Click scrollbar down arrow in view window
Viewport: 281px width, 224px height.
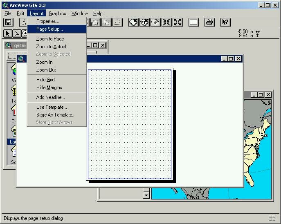coord(146,195)
